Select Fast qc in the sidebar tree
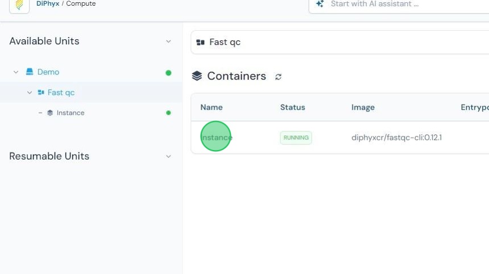 click(x=61, y=93)
